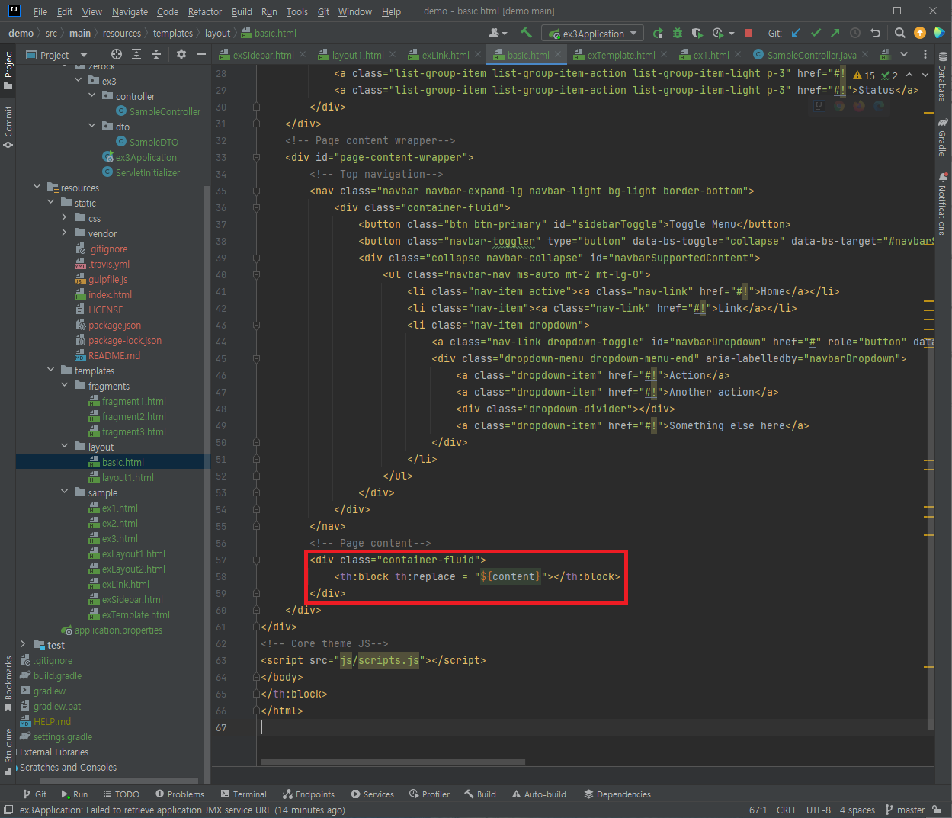This screenshot has height=818, width=952.
Task: Open the Services tool window
Action: coord(372,794)
